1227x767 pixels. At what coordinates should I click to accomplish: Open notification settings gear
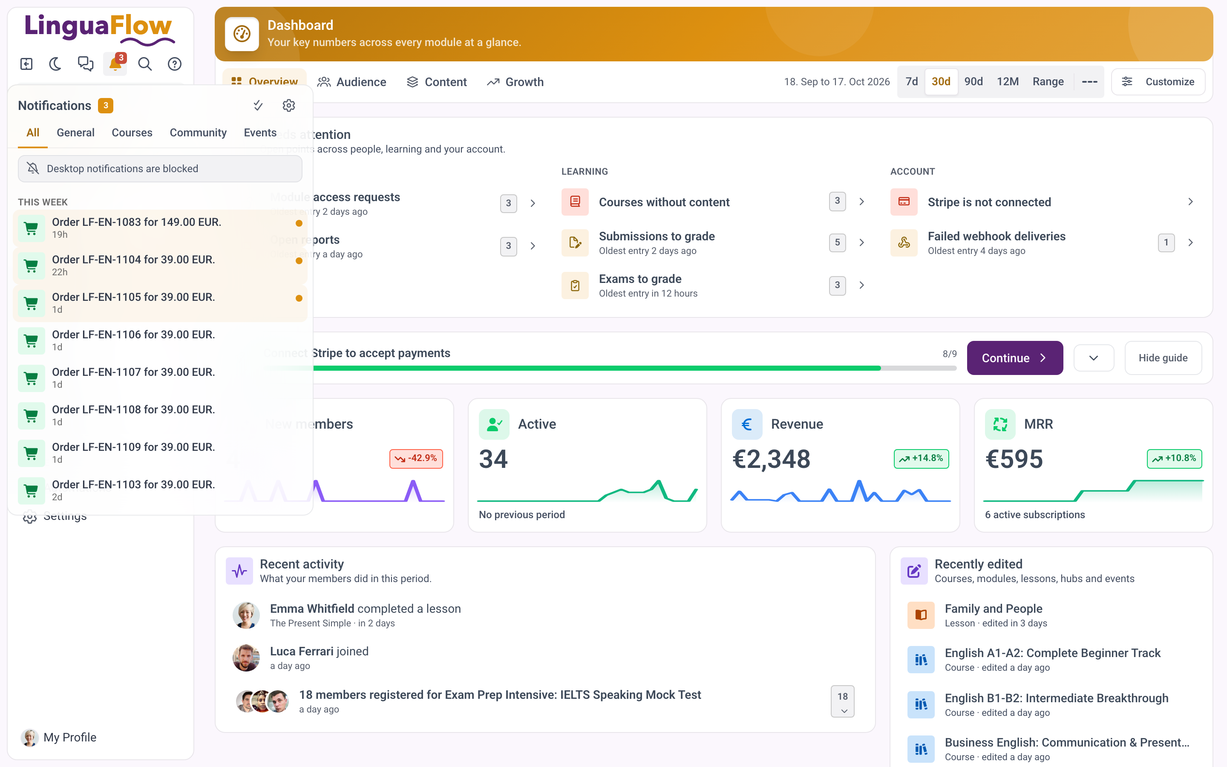coord(288,106)
